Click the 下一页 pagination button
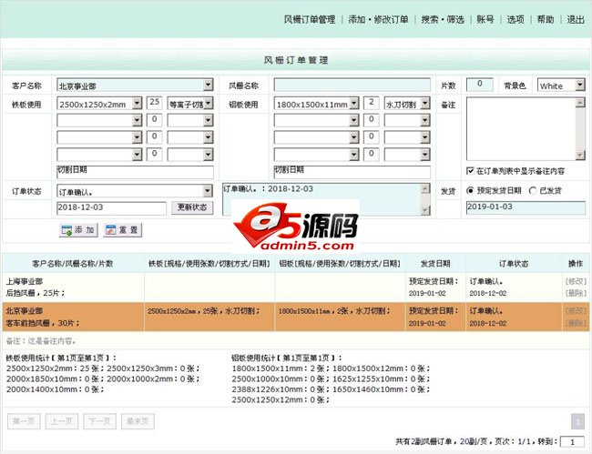Viewport: 592px width, 454px height. pos(99,421)
